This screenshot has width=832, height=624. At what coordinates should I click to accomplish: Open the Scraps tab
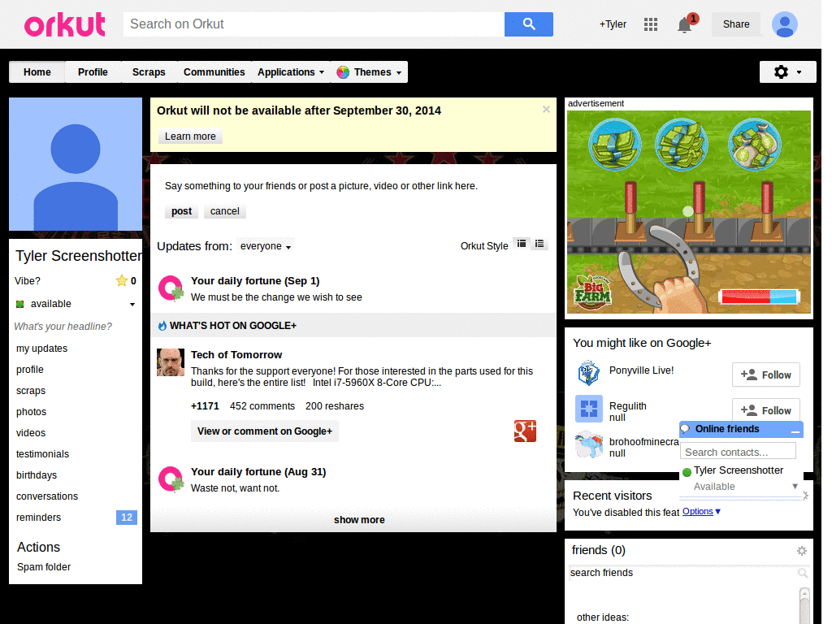(149, 72)
